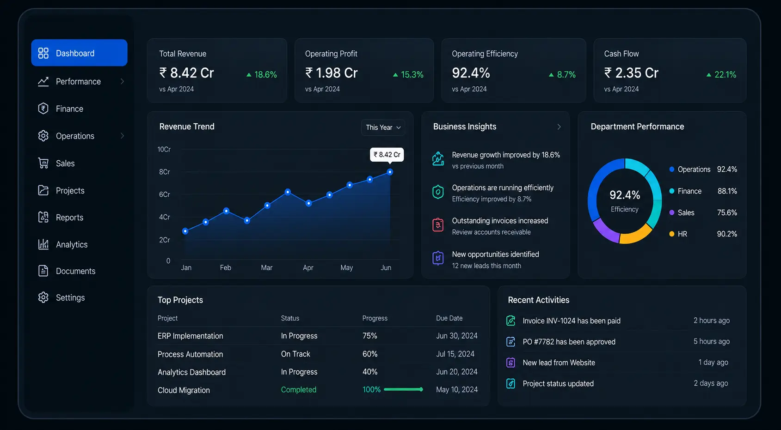Viewport: 781px width, 430px height.
Task: Click the Jun data point on revenue chart
Action: (390, 172)
